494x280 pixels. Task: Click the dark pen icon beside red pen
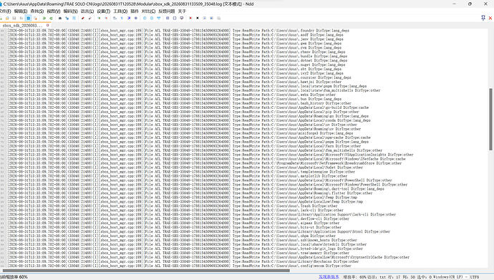pyautogui.click(x=89, y=19)
